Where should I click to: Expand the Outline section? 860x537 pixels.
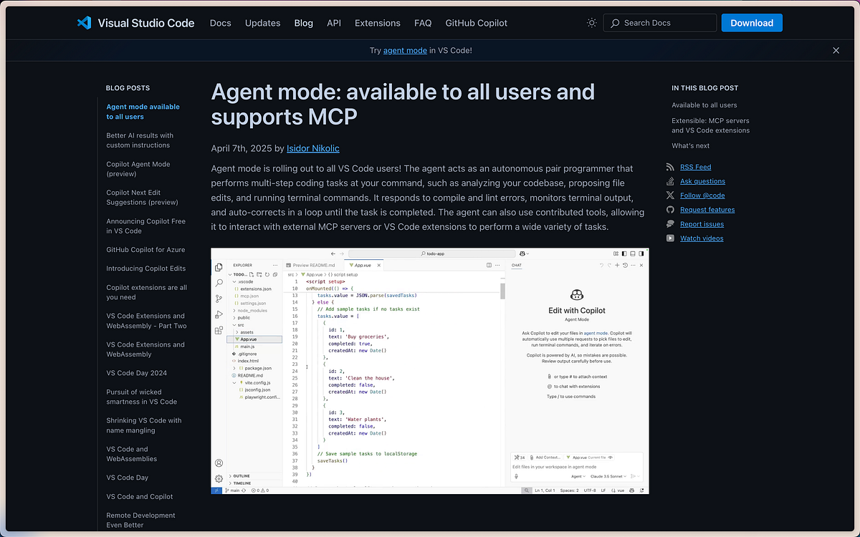(240, 475)
